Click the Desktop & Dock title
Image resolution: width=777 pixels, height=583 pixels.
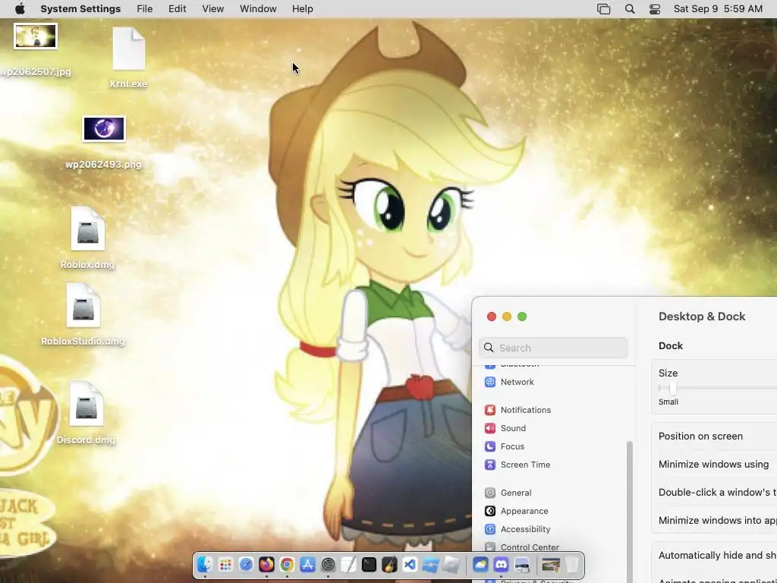click(x=702, y=317)
